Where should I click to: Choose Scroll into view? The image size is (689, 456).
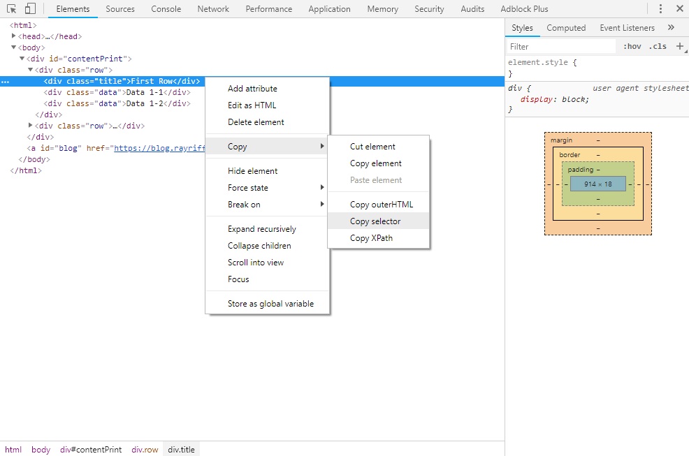[267, 263]
